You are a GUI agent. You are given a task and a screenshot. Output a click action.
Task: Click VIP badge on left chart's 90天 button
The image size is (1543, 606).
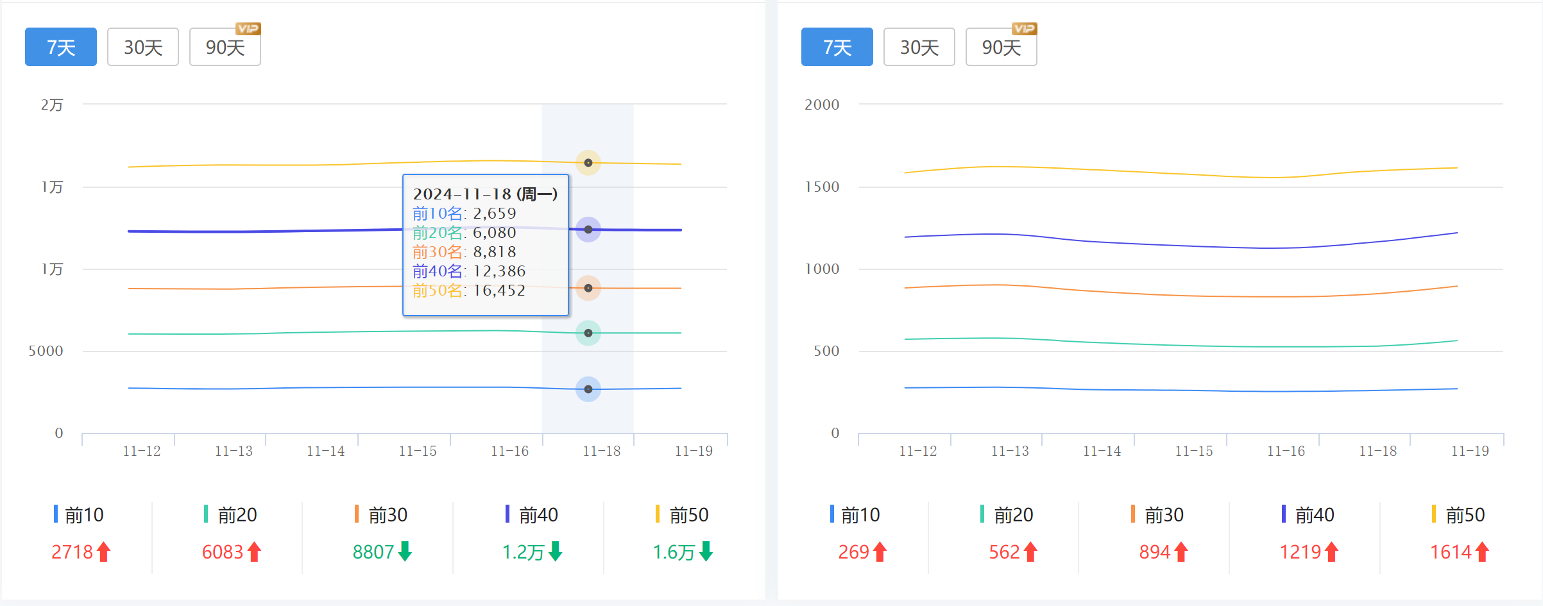[248, 29]
